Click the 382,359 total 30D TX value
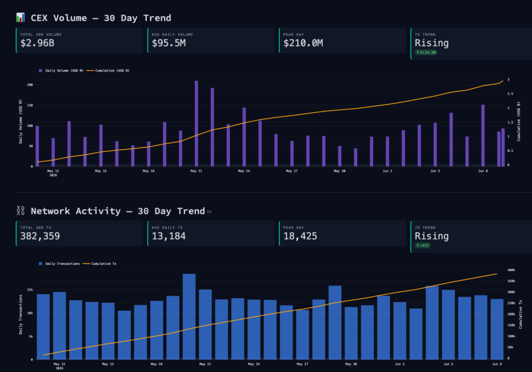The width and height of the screenshot is (532, 372). (40, 236)
